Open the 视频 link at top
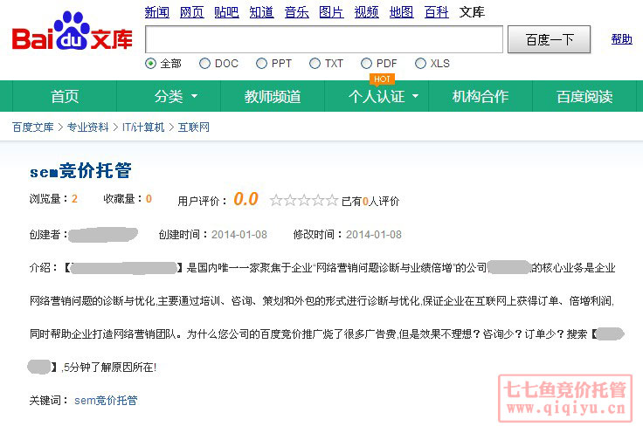 point(367,12)
